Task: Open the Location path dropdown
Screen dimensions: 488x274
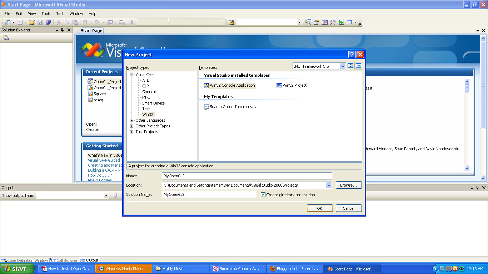Action: tap(329, 185)
